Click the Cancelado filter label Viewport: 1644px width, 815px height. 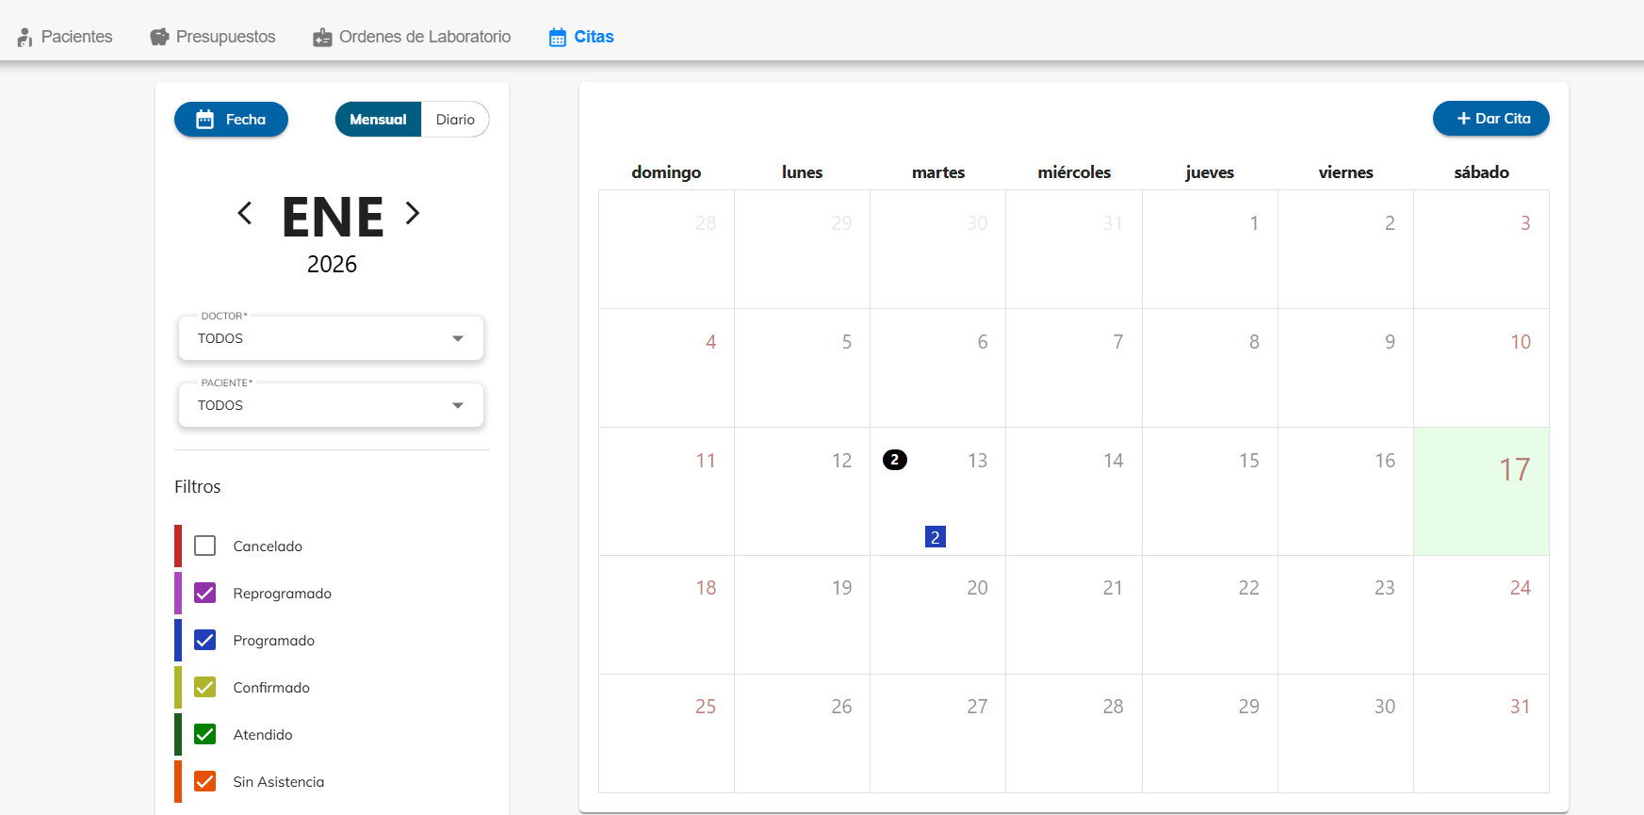pyautogui.click(x=268, y=546)
